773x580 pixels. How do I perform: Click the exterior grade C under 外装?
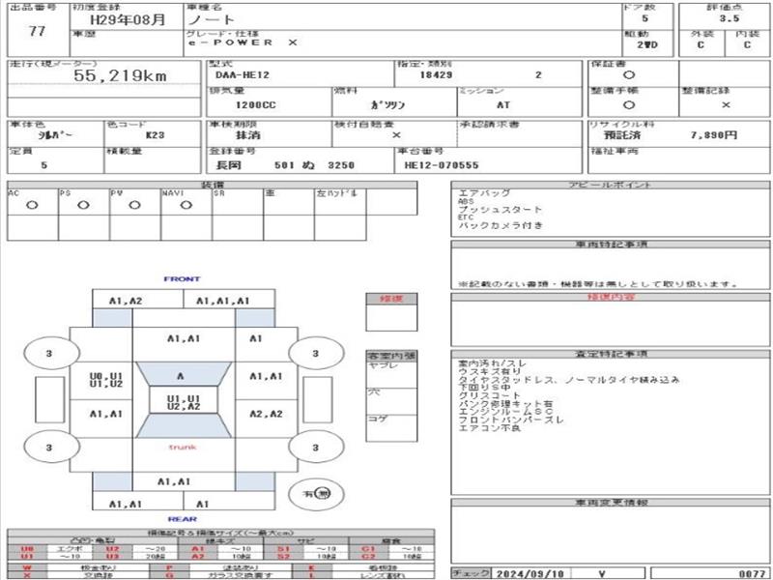[701, 44]
